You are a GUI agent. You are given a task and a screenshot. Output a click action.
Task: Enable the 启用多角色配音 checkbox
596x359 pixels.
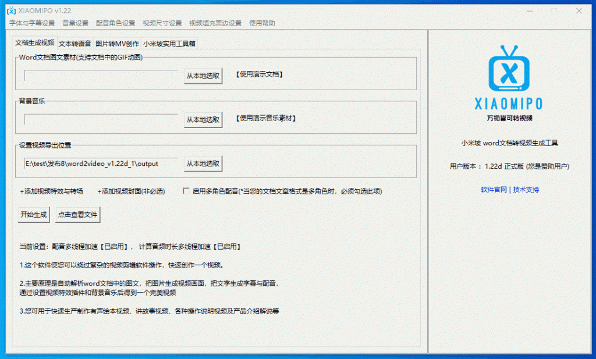186,191
